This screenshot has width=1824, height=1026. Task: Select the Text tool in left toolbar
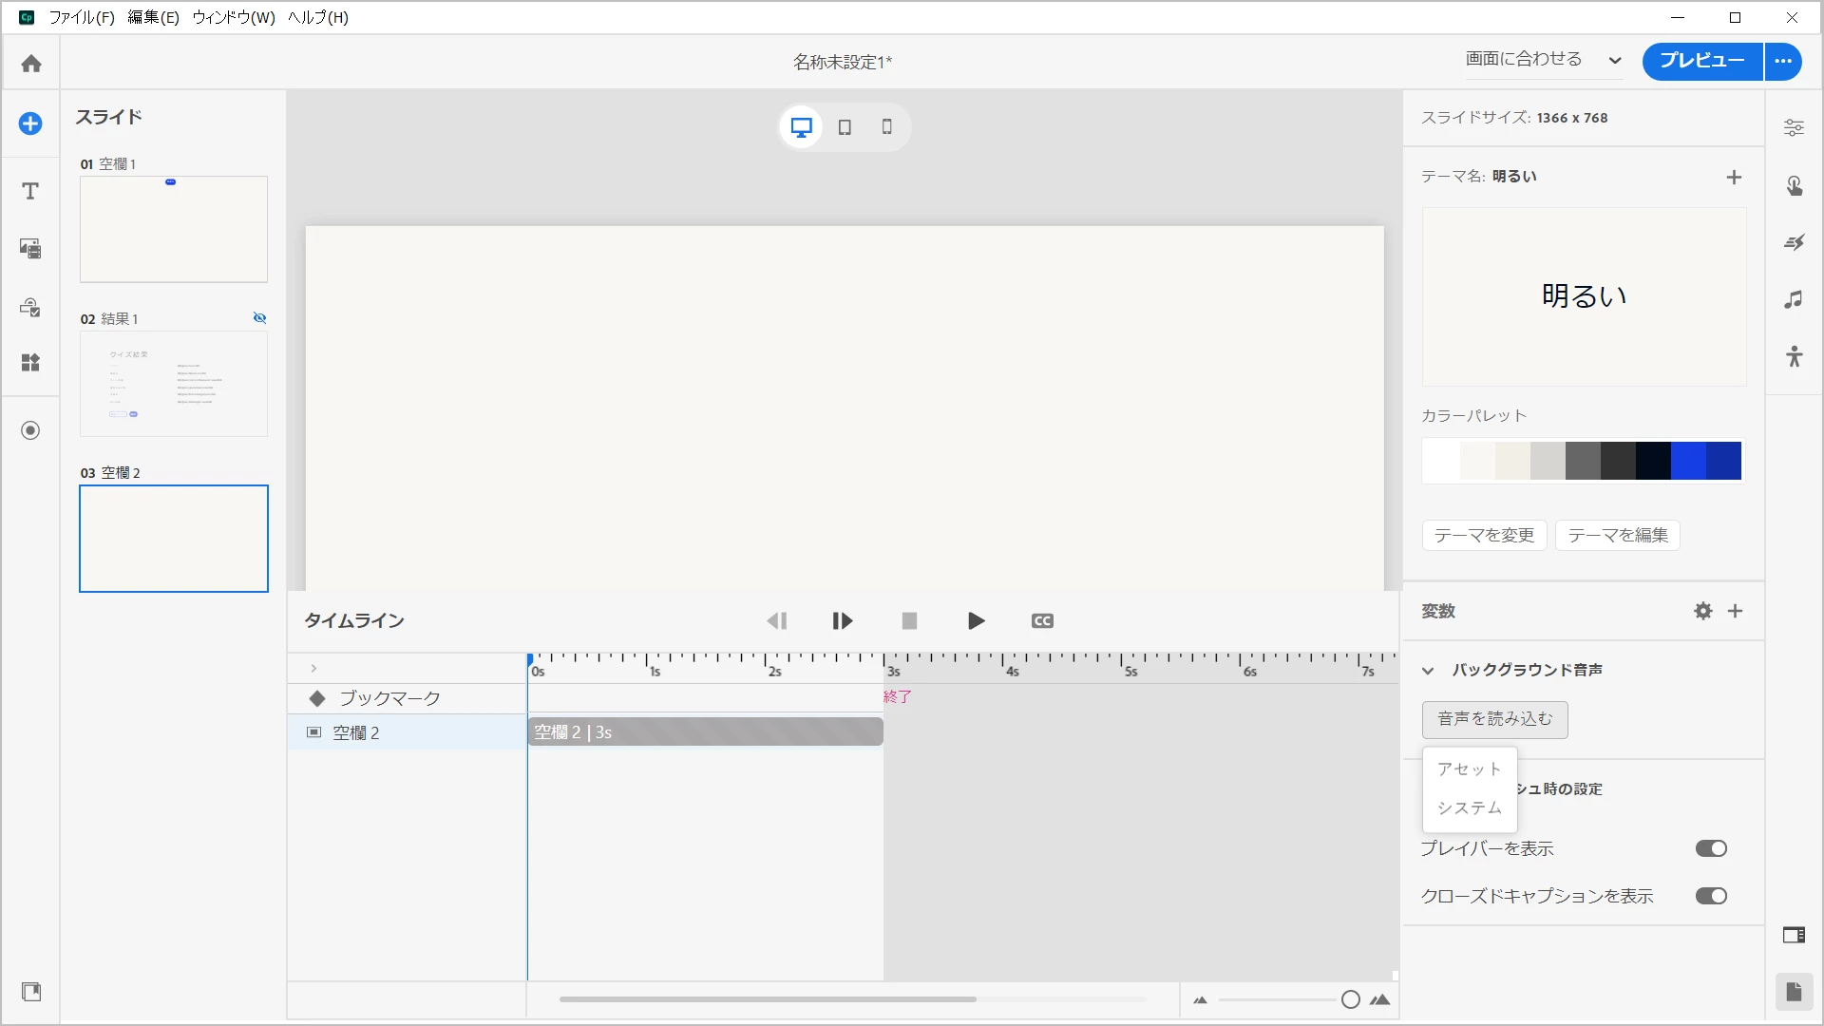coord(30,191)
